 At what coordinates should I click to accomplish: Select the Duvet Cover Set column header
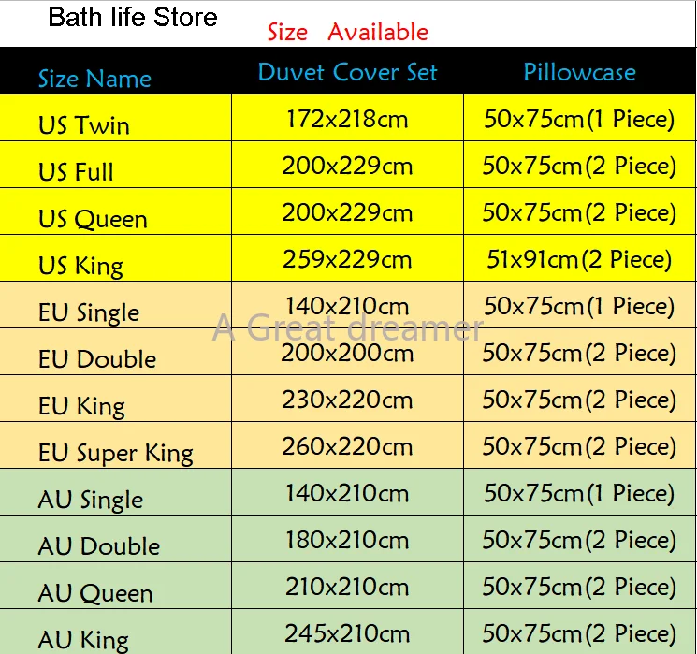[347, 73]
